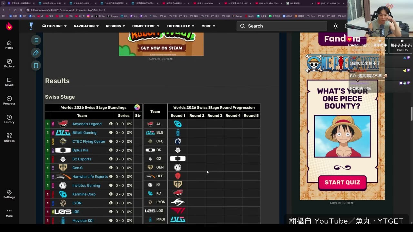
Task: Click START QUIZ button in One Piece ad
Action: [x=342, y=183]
